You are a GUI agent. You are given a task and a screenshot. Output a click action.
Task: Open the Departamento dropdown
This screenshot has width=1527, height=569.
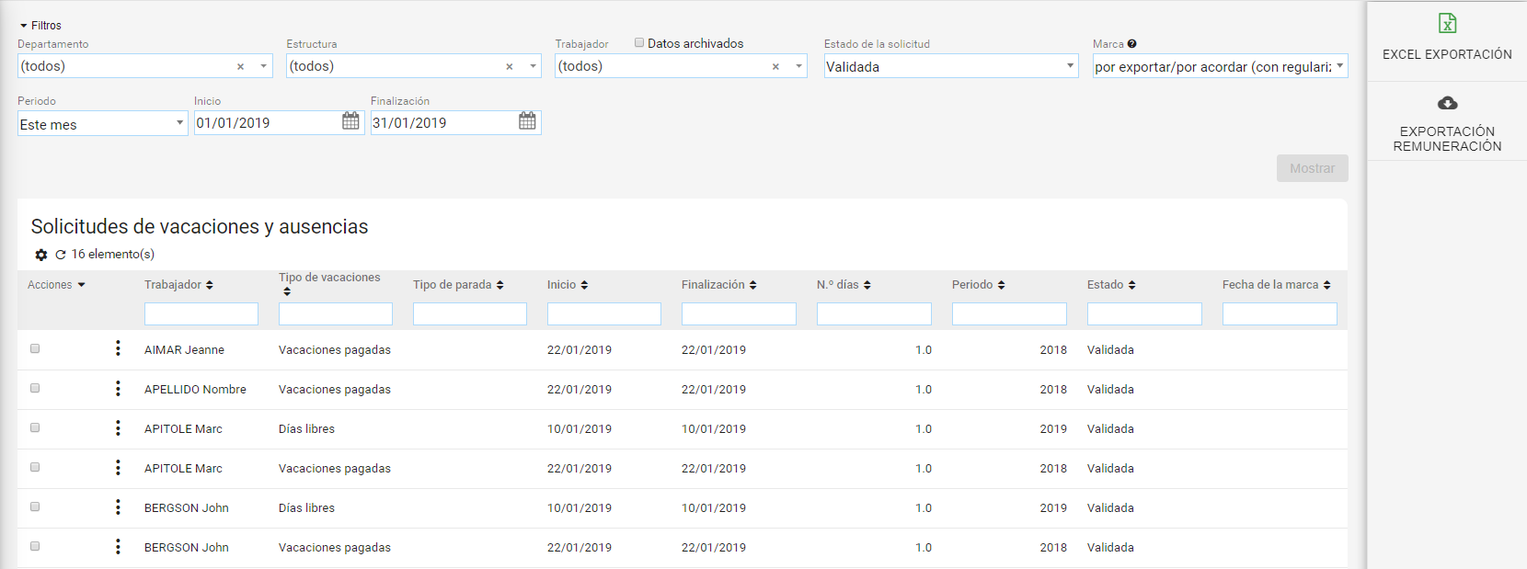pyautogui.click(x=264, y=66)
